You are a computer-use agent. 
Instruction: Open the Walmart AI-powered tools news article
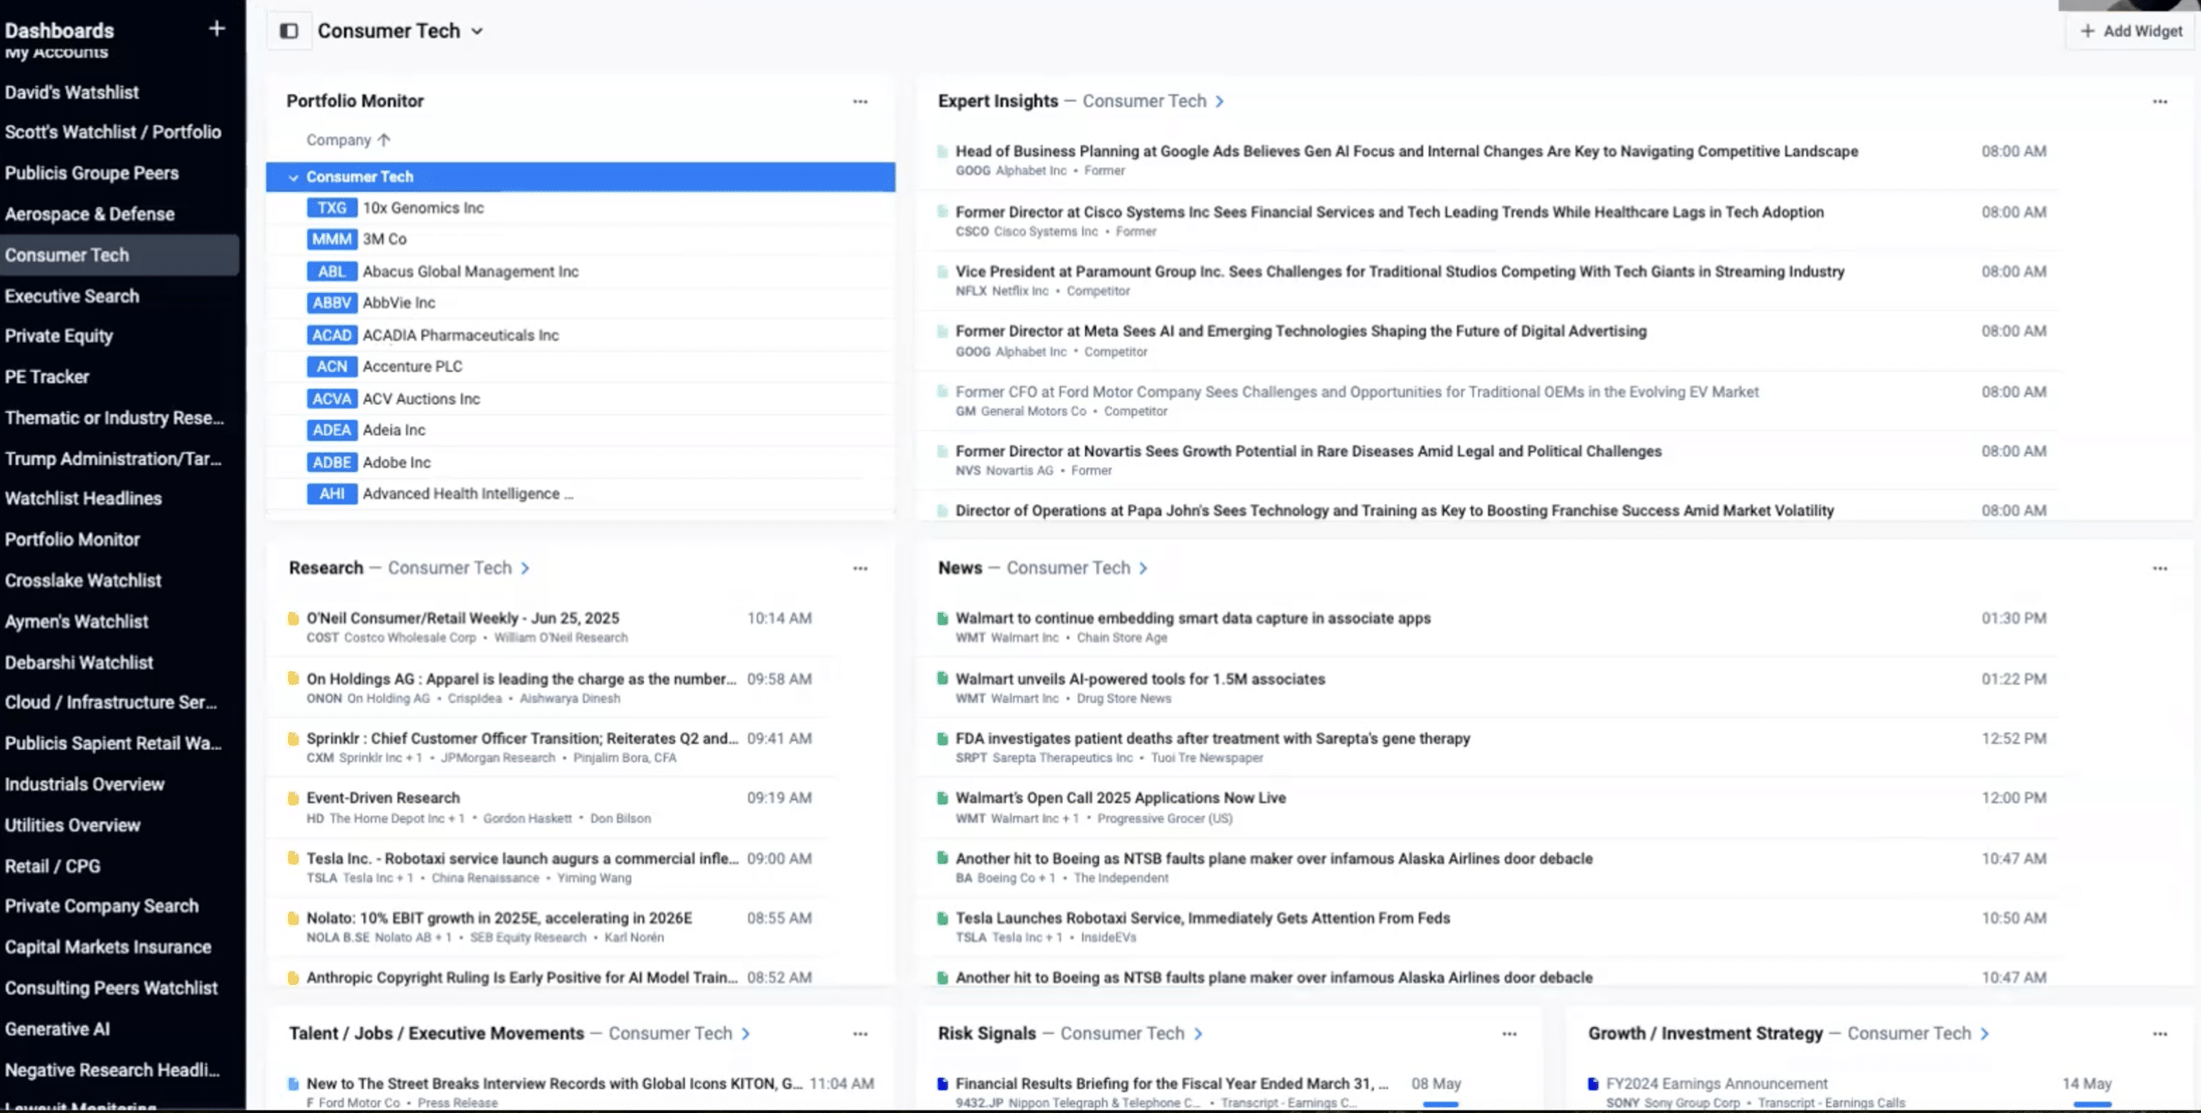click(x=1140, y=678)
